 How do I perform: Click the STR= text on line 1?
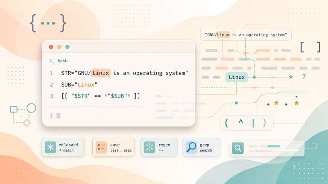(68, 73)
